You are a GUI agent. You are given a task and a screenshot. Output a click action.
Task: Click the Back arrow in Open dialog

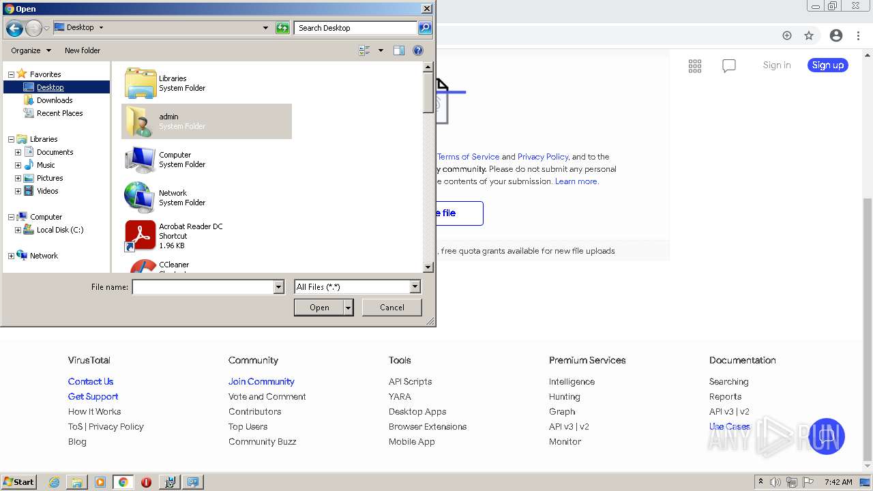[x=14, y=28]
